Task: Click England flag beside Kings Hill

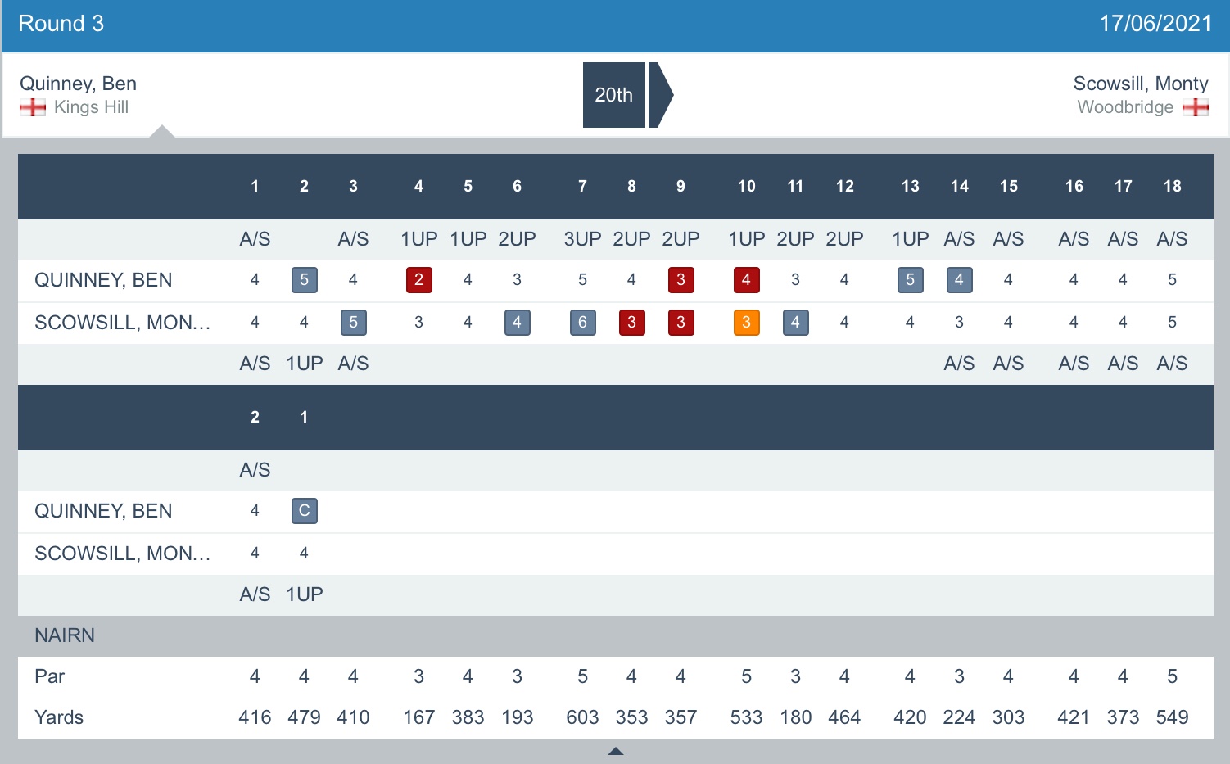Action: coord(33,107)
